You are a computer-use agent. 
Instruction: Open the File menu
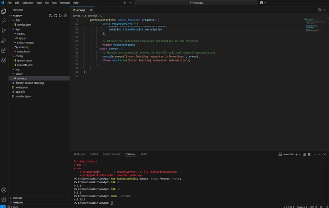[x=10, y=3]
